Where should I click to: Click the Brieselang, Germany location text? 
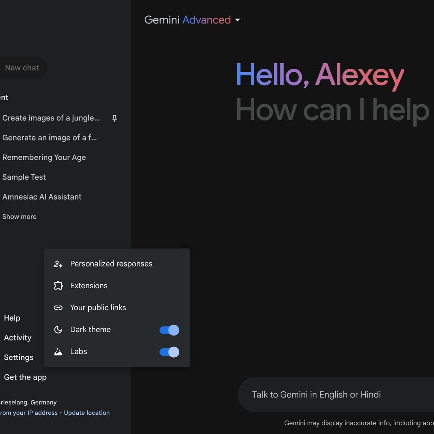coord(28,403)
